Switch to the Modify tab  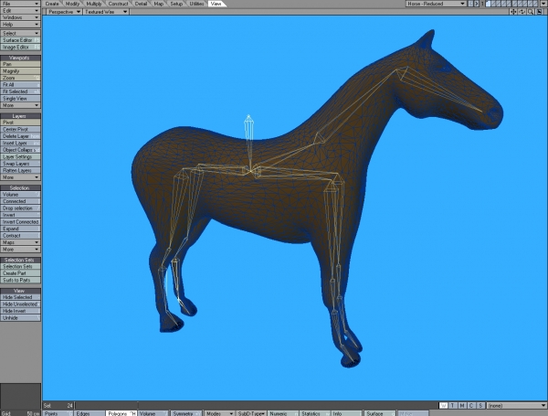[x=73, y=4]
